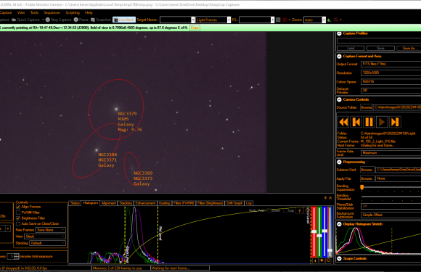Open the View Stack dropdown
This screenshot has height=272, width=421.
click(x=45, y=236)
